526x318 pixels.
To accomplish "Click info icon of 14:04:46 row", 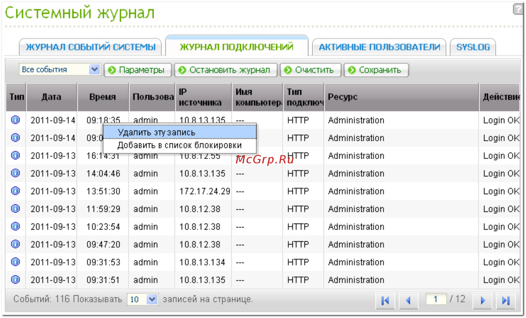I will pyautogui.click(x=15, y=173).
